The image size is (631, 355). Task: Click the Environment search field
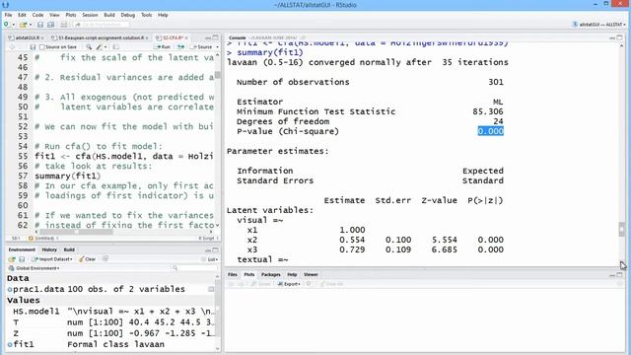(194, 268)
